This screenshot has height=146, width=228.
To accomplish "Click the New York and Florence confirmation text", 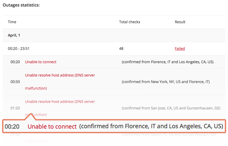I will [165, 82].
